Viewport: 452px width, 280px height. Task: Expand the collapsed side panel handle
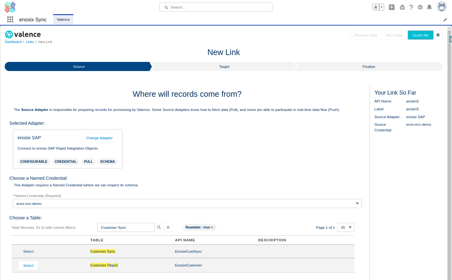(x=450, y=39)
